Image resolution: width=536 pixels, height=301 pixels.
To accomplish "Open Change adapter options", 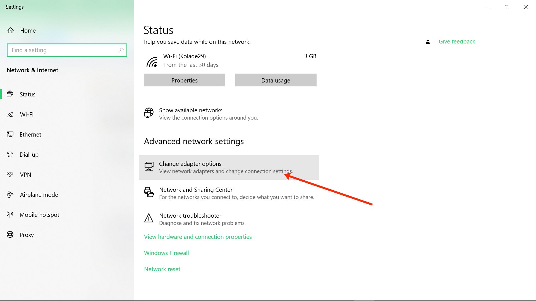I will [190, 164].
